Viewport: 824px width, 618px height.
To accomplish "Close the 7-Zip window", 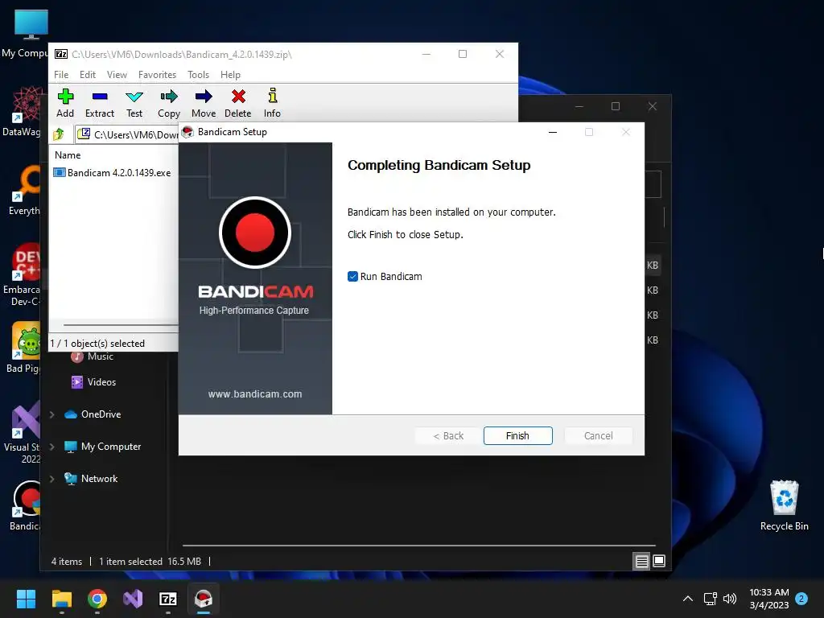I will (x=499, y=54).
